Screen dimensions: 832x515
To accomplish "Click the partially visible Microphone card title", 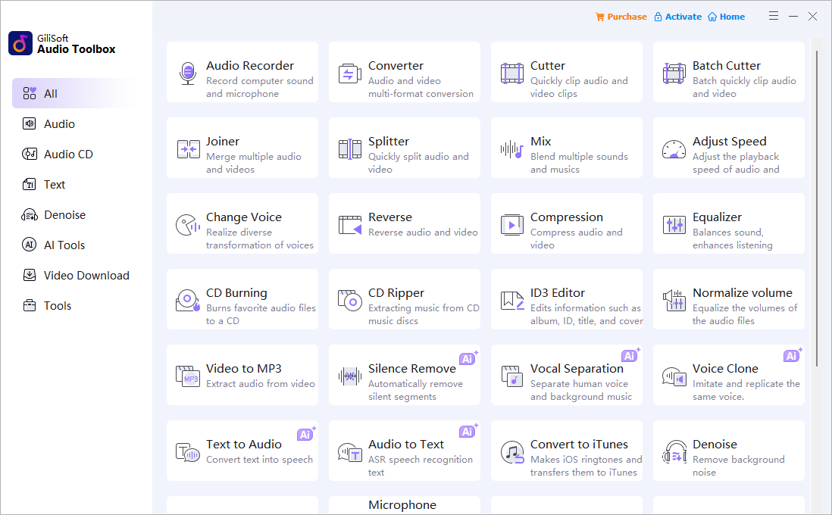I will [402, 505].
